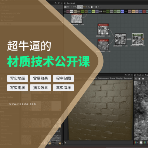Image resolution: width=148 pixels, height=148 pixels.
Task: Click the 写实雨滴 tag button
Action: [x=17, y=88]
